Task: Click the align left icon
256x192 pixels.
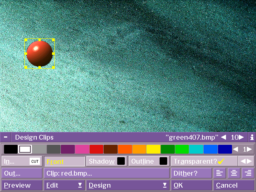Action: 220,173
